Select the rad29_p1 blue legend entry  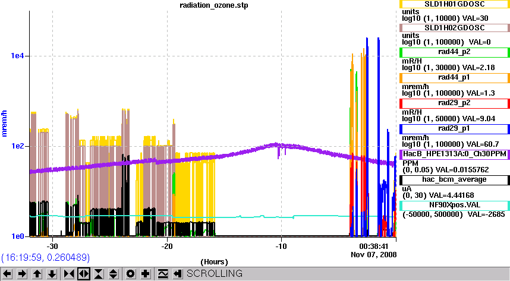click(454, 129)
